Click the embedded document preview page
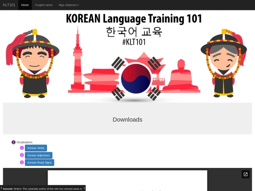 point(127,181)
